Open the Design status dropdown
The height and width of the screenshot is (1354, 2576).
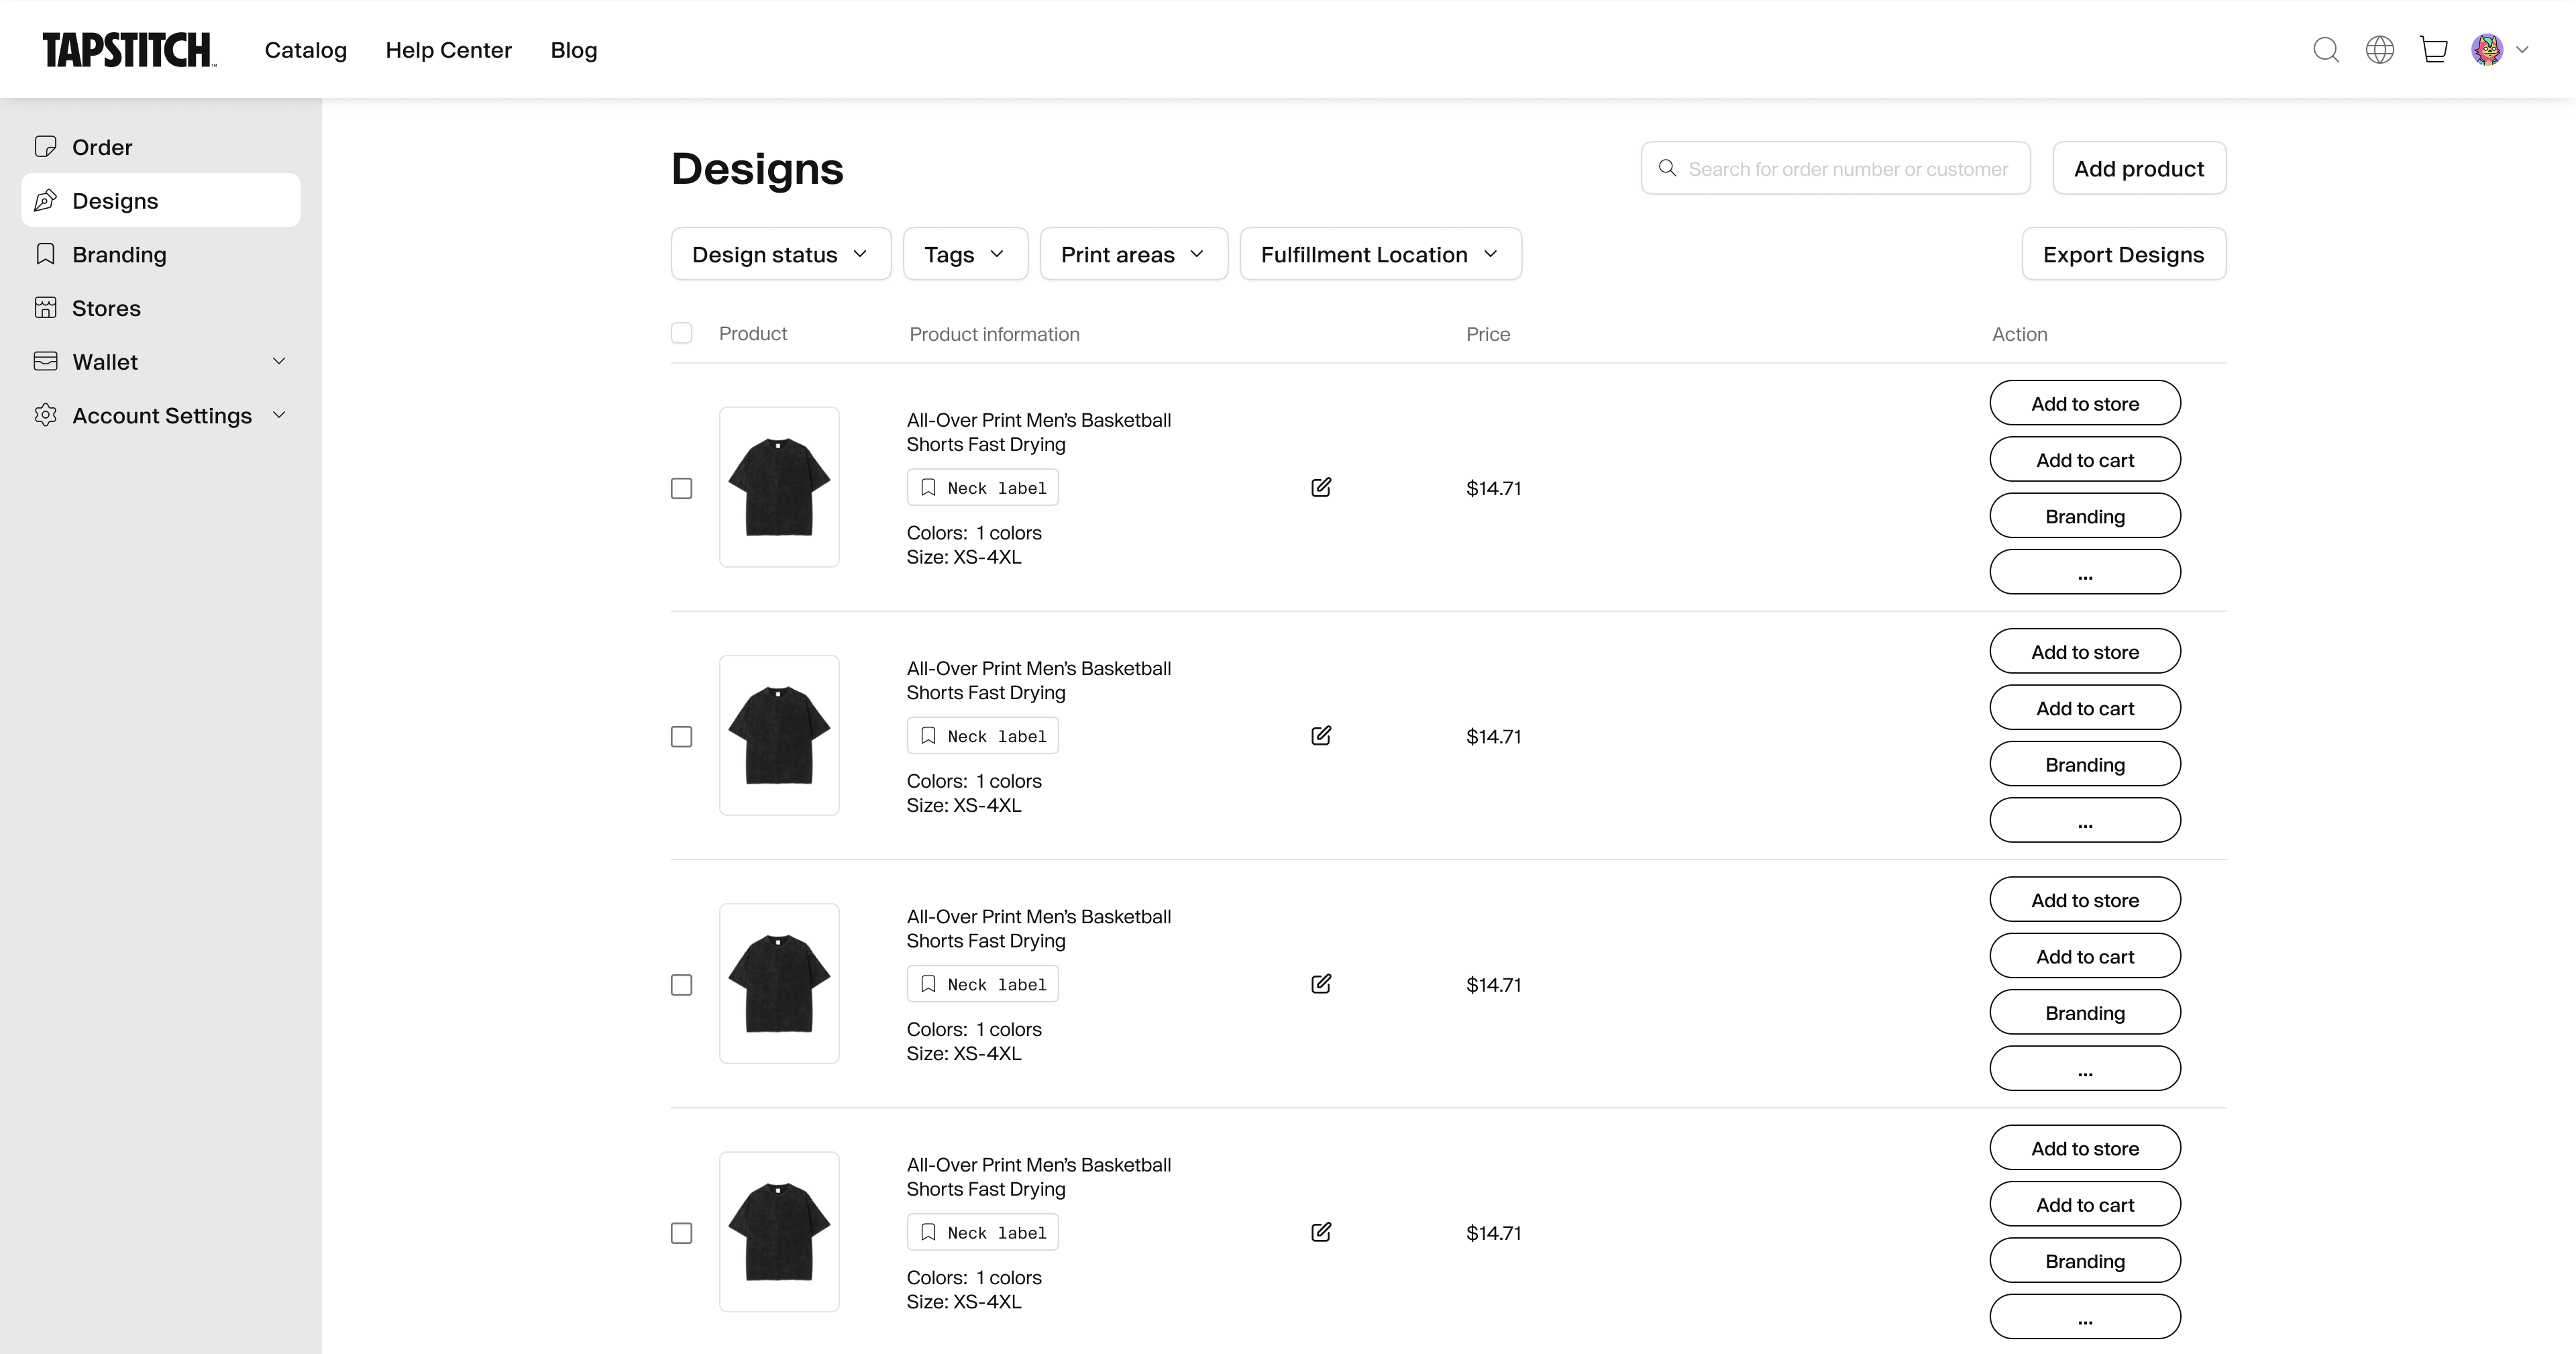coord(780,254)
